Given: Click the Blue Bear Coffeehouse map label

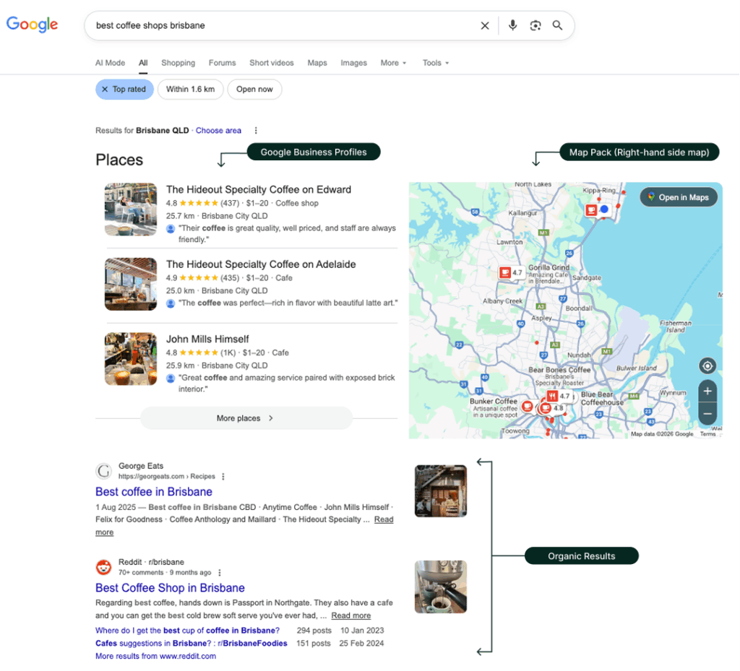Looking at the screenshot, I should tap(602, 399).
